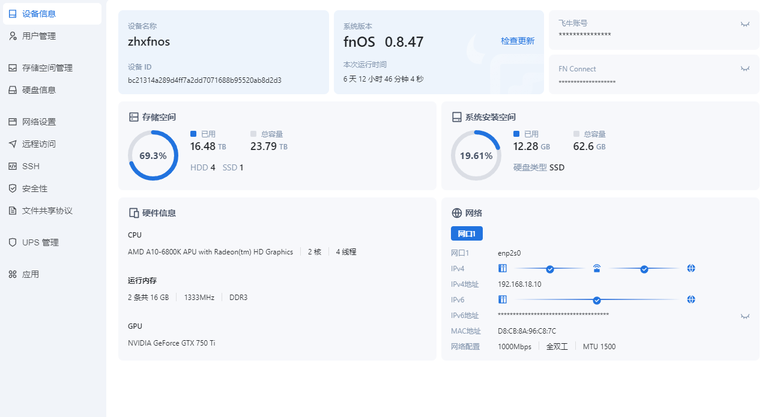The image size is (771, 417).
Task: Click the blue 已用 legend square in 系统安装空间
Action: tap(516, 134)
